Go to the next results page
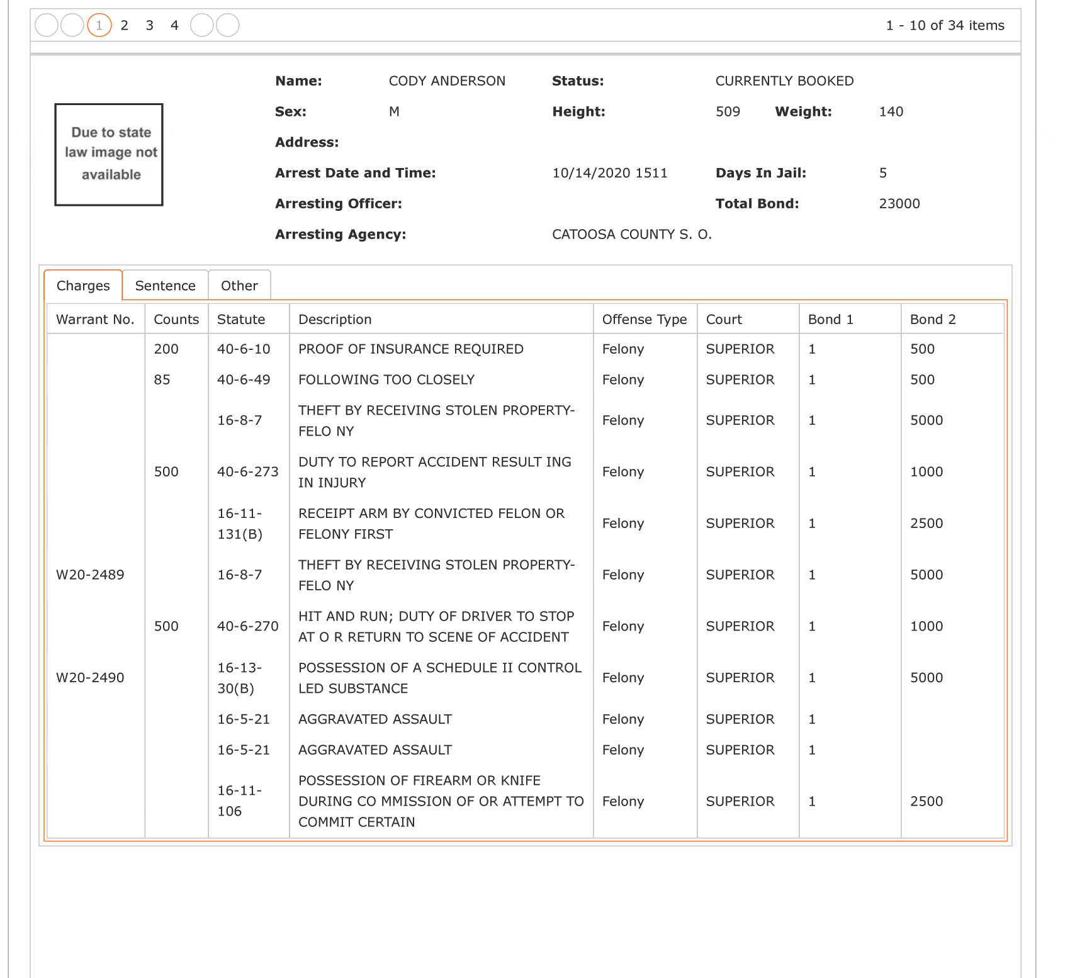Screen dimensions: 1070x978 point(201,25)
